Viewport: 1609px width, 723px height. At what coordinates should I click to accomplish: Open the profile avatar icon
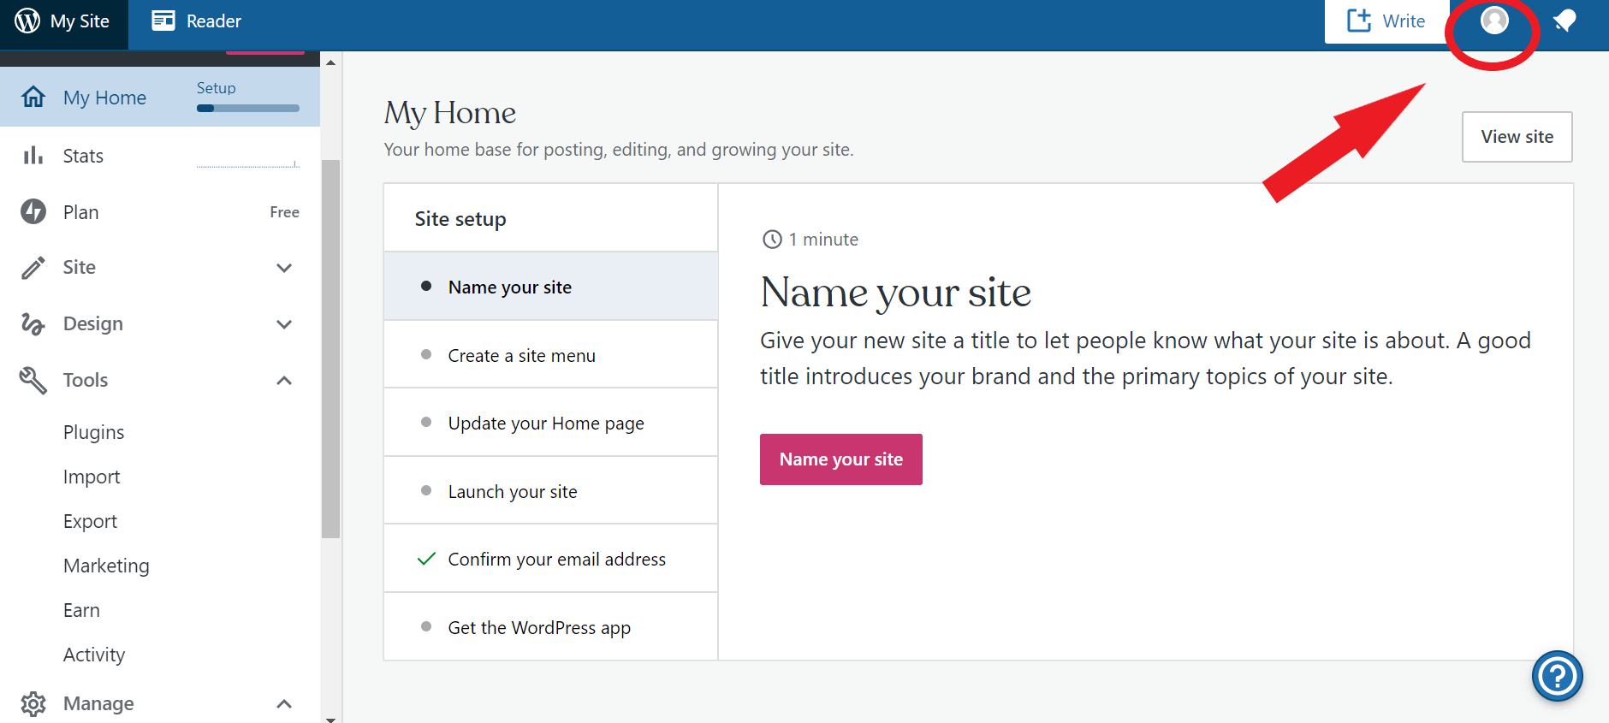pos(1494,20)
